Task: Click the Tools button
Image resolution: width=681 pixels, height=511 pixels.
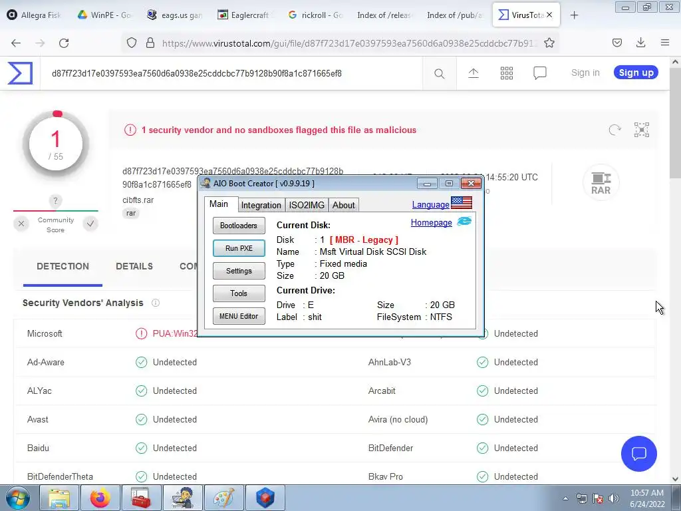Action: point(239,293)
